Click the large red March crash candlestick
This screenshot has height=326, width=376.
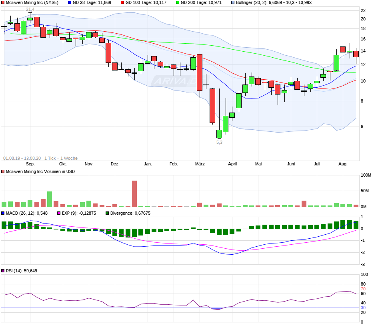pos(200,72)
